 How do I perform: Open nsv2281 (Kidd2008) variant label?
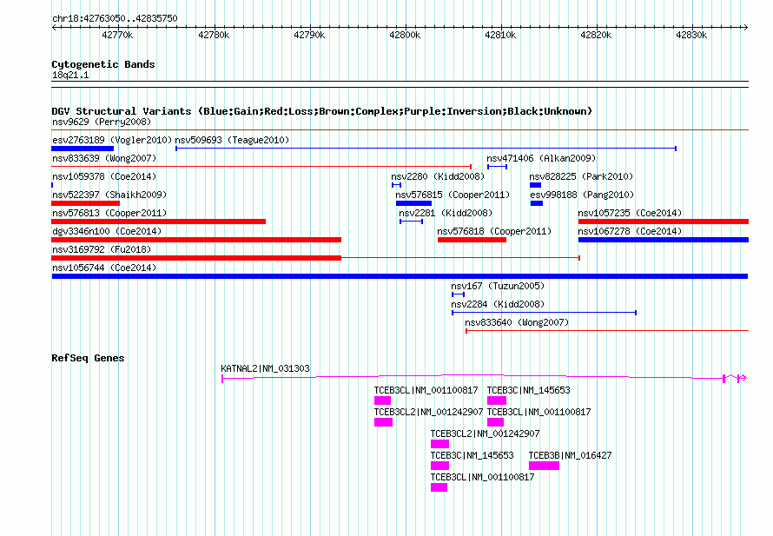pos(446,213)
